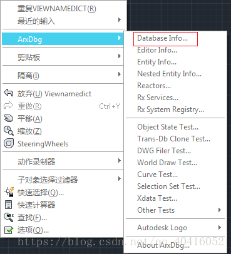The width and height of the screenshot is (231, 254).
Task: Expand the 最近的输入 submenu arrow
Action: tap(120, 20)
